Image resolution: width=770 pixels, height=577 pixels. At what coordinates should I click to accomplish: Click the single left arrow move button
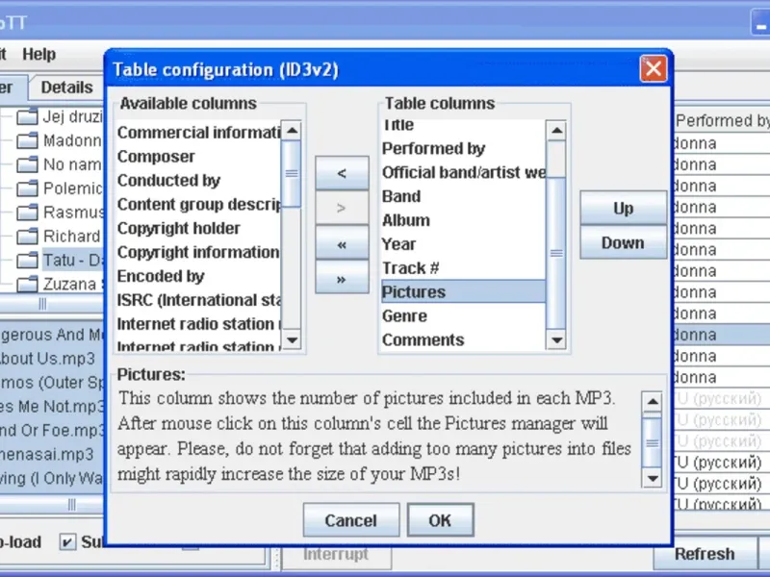[x=341, y=174]
